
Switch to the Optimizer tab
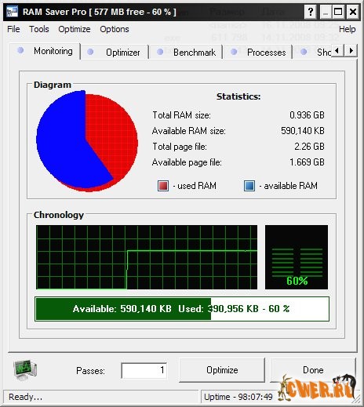point(115,53)
